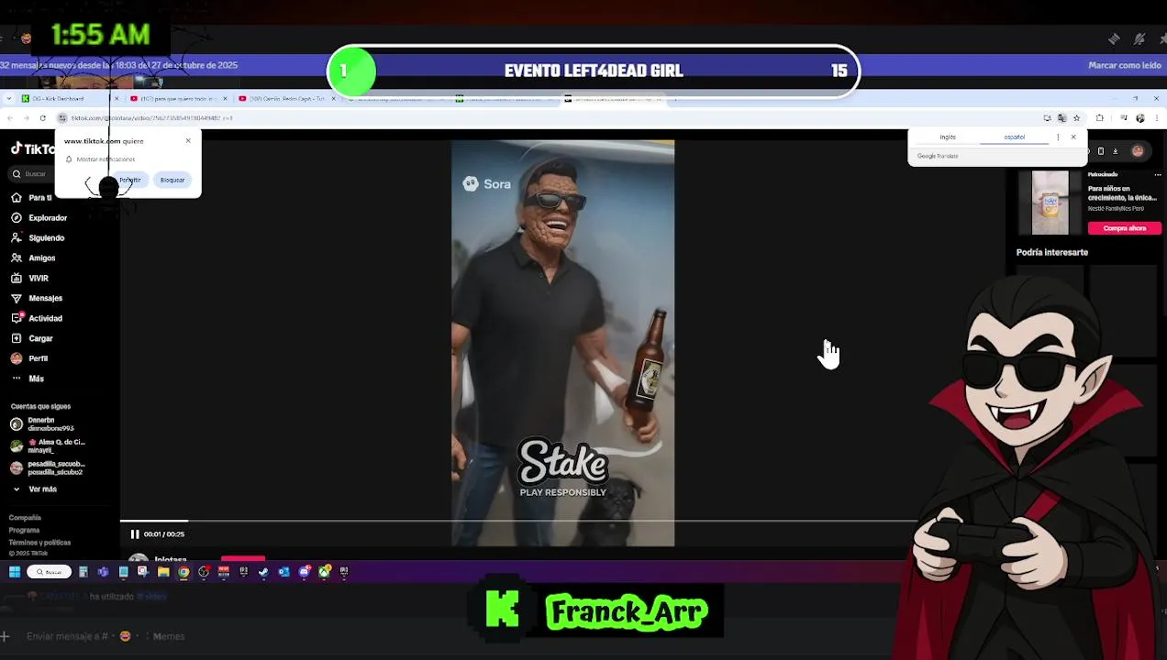1167x660 pixels.
Task: Open the Amigos section
Action: (x=33, y=258)
